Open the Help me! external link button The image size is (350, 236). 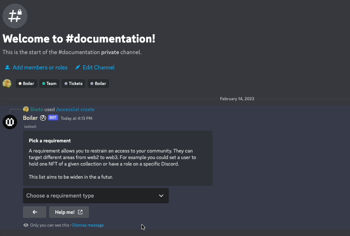pyautogui.click(x=69, y=212)
